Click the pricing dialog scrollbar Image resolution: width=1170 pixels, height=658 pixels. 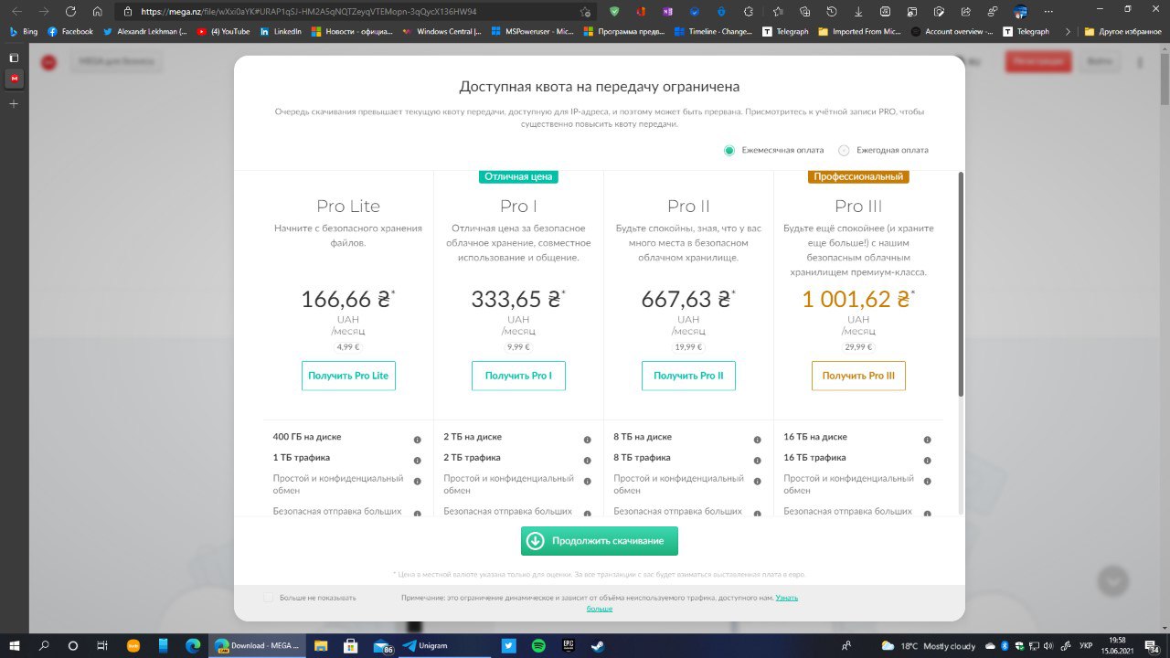(960, 283)
